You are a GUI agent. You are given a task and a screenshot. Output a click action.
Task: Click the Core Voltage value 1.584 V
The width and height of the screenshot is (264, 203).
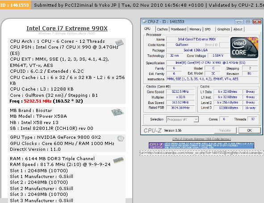click(218, 55)
